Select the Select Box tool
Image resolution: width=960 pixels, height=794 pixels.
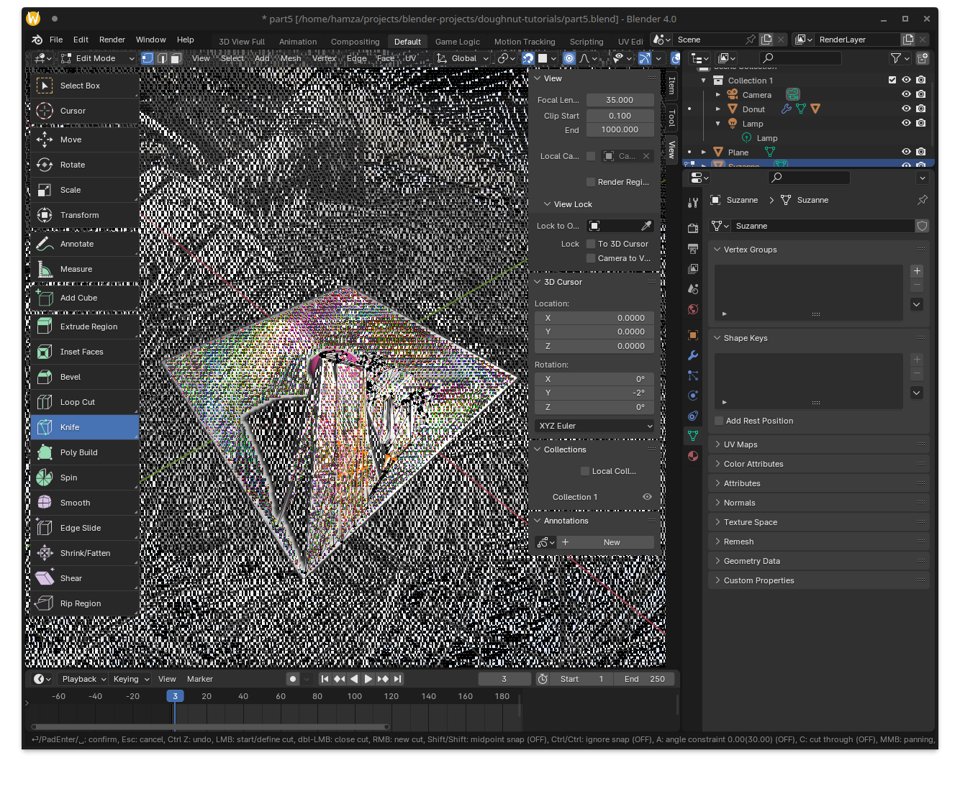84,86
